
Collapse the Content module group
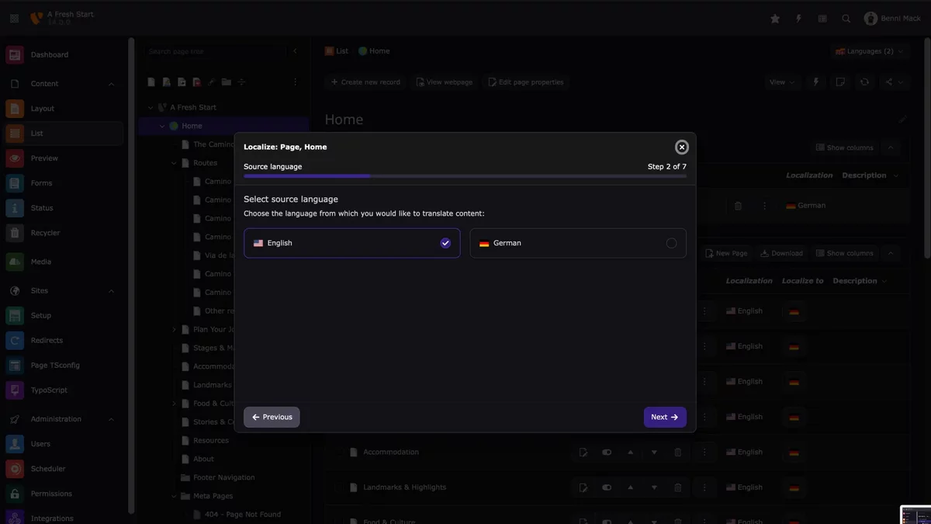coord(111,84)
